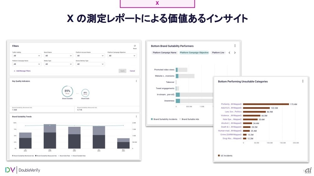Open Key Quality Indicators three-dot menu
Viewport: 314px width, 176px height.
pos(136,81)
